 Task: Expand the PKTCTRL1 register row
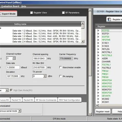98,52
